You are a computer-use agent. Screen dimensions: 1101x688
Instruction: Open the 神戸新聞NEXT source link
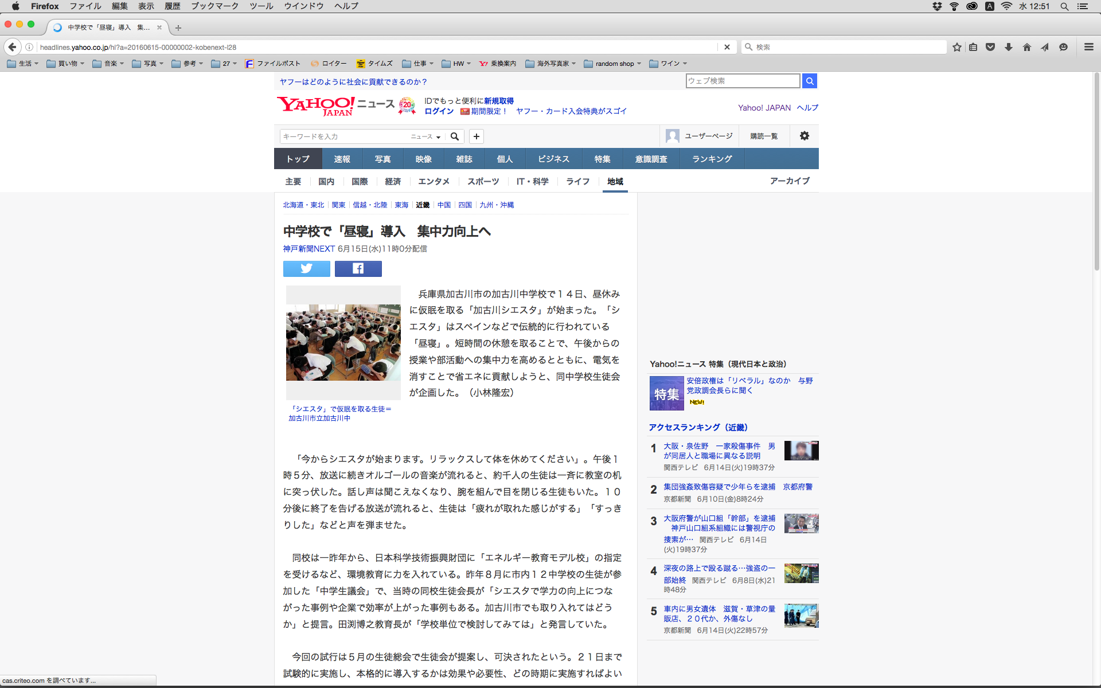[309, 249]
